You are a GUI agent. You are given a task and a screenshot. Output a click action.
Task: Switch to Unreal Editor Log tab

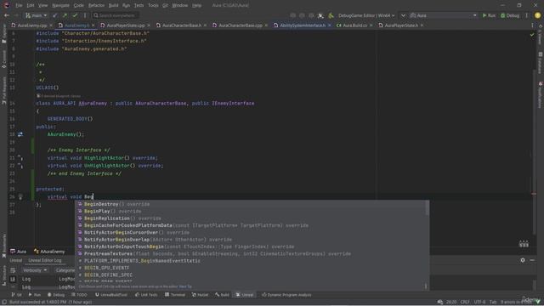[45, 260]
